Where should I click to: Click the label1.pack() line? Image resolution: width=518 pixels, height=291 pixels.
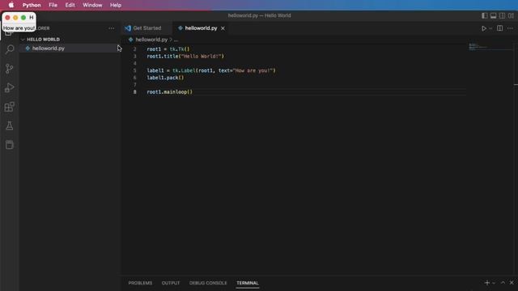[165, 78]
